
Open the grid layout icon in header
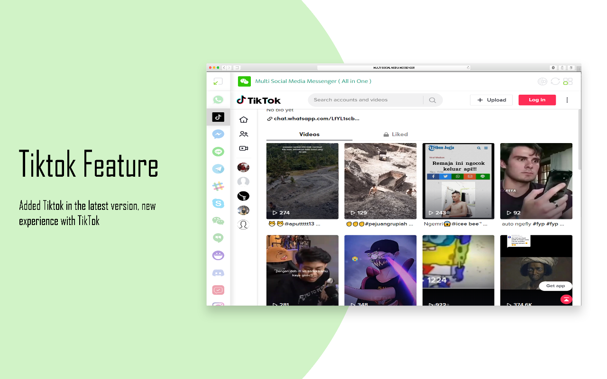[568, 81]
